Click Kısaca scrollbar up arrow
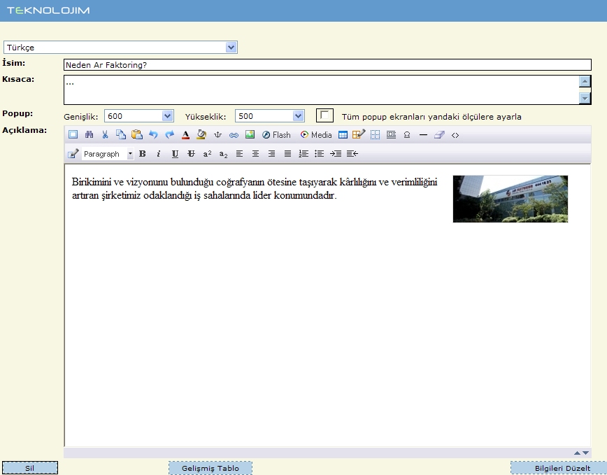The width and height of the screenshot is (607, 475). click(585, 81)
